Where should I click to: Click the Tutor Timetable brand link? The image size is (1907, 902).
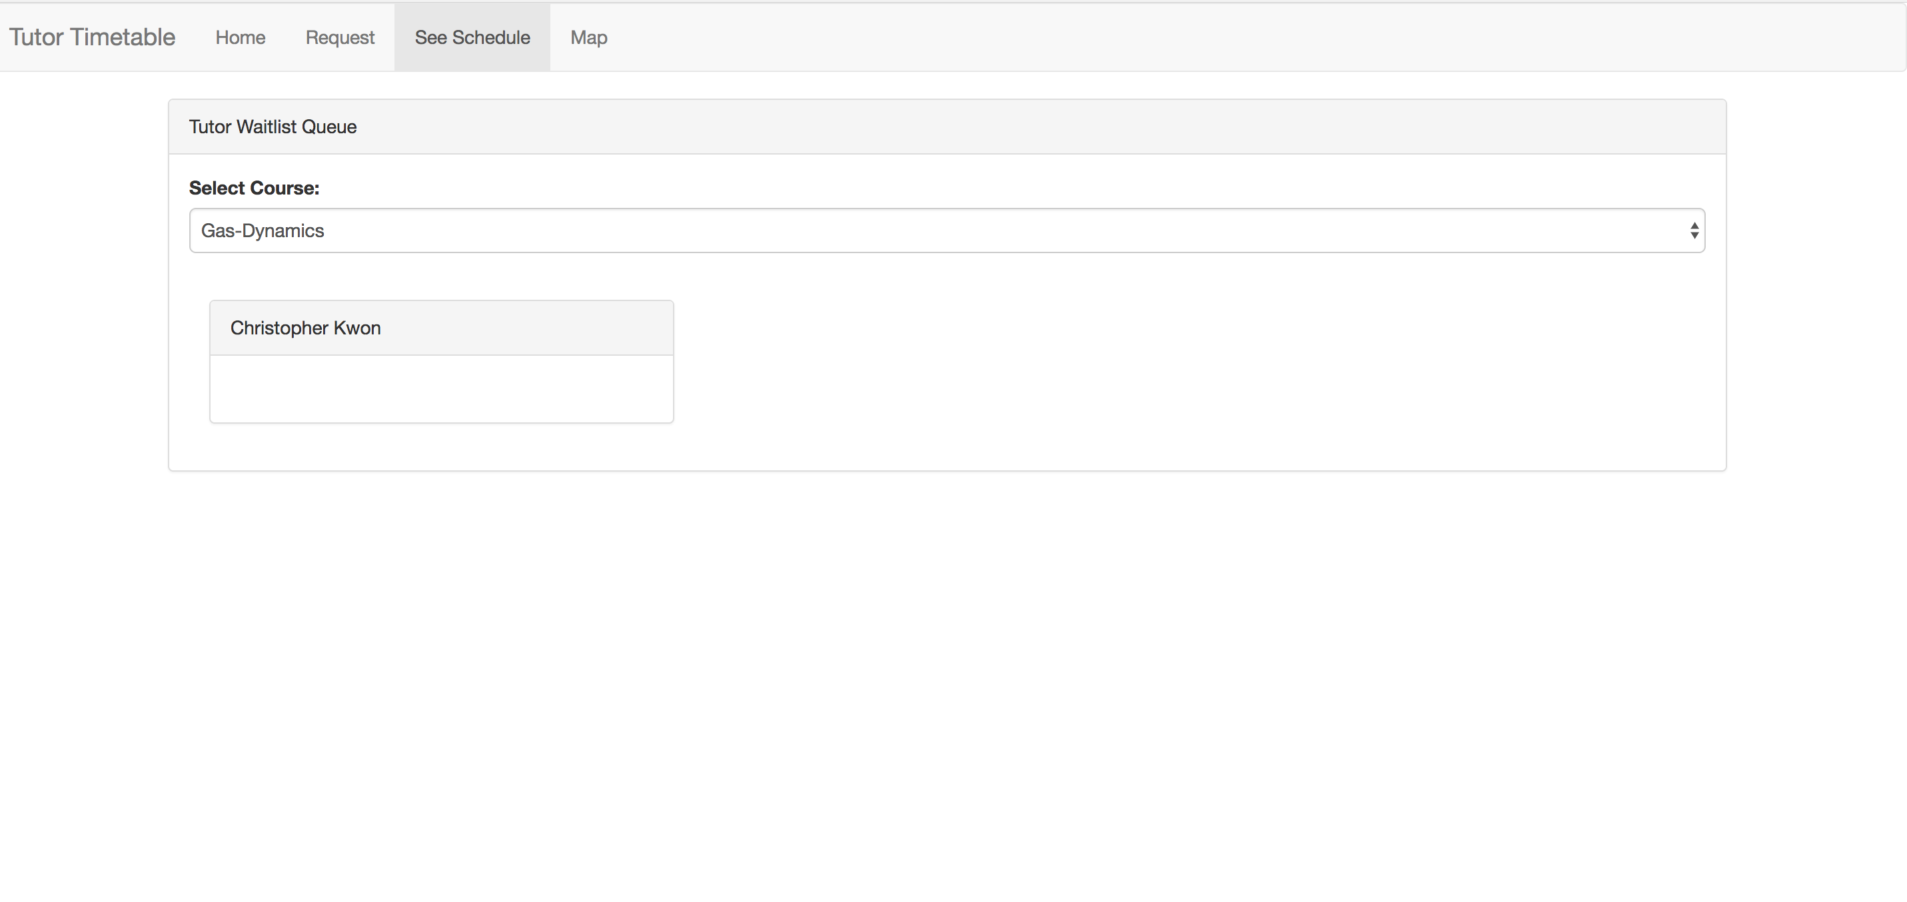pos(92,37)
